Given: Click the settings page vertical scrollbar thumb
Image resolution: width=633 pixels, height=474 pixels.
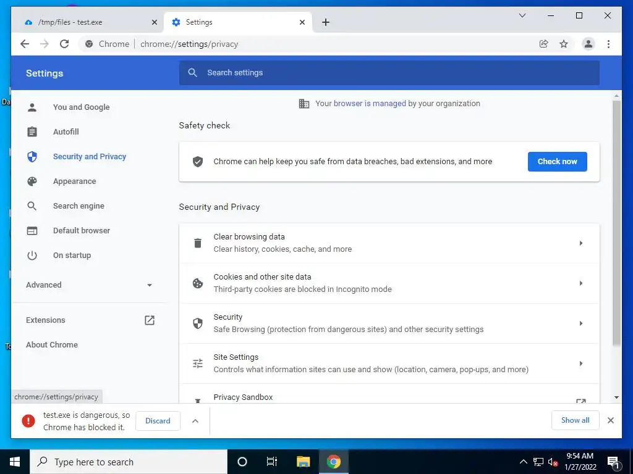Looking at the screenshot, I should click(x=616, y=223).
